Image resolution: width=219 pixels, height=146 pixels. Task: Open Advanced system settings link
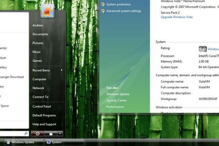pyautogui.click(x=124, y=11)
